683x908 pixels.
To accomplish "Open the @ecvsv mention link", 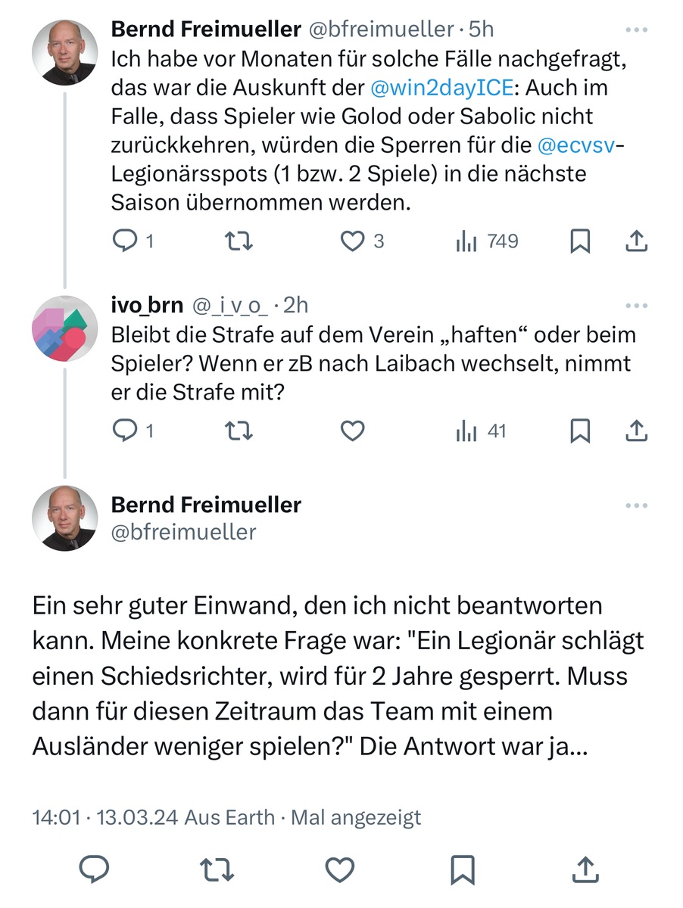I will pyautogui.click(x=576, y=145).
